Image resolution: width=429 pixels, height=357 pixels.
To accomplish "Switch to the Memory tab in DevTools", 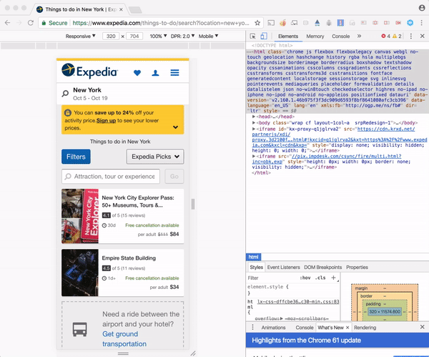I will click(x=315, y=36).
